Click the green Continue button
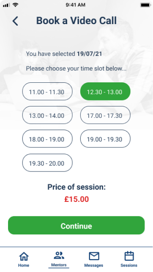The image size is (153, 272). tap(76, 226)
